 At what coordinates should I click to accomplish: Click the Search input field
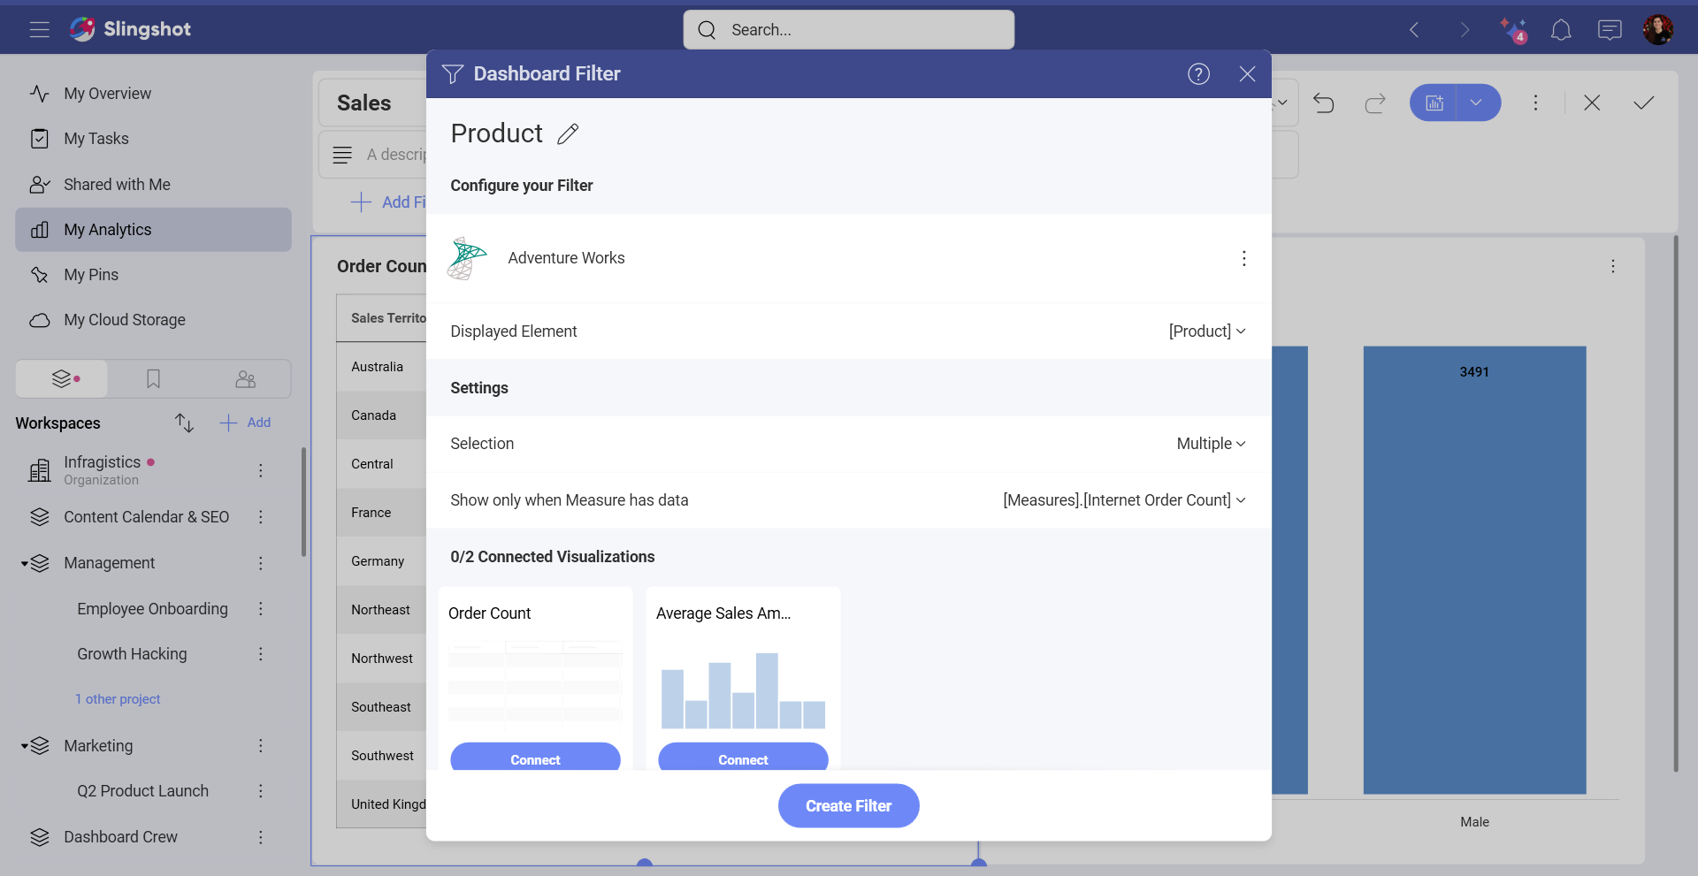pyautogui.click(x=848, y=30)
